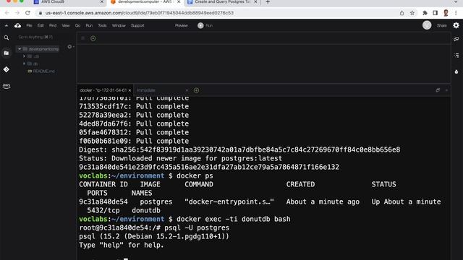Click the address bar URL

pyautogui.click(x=140, y=13)
